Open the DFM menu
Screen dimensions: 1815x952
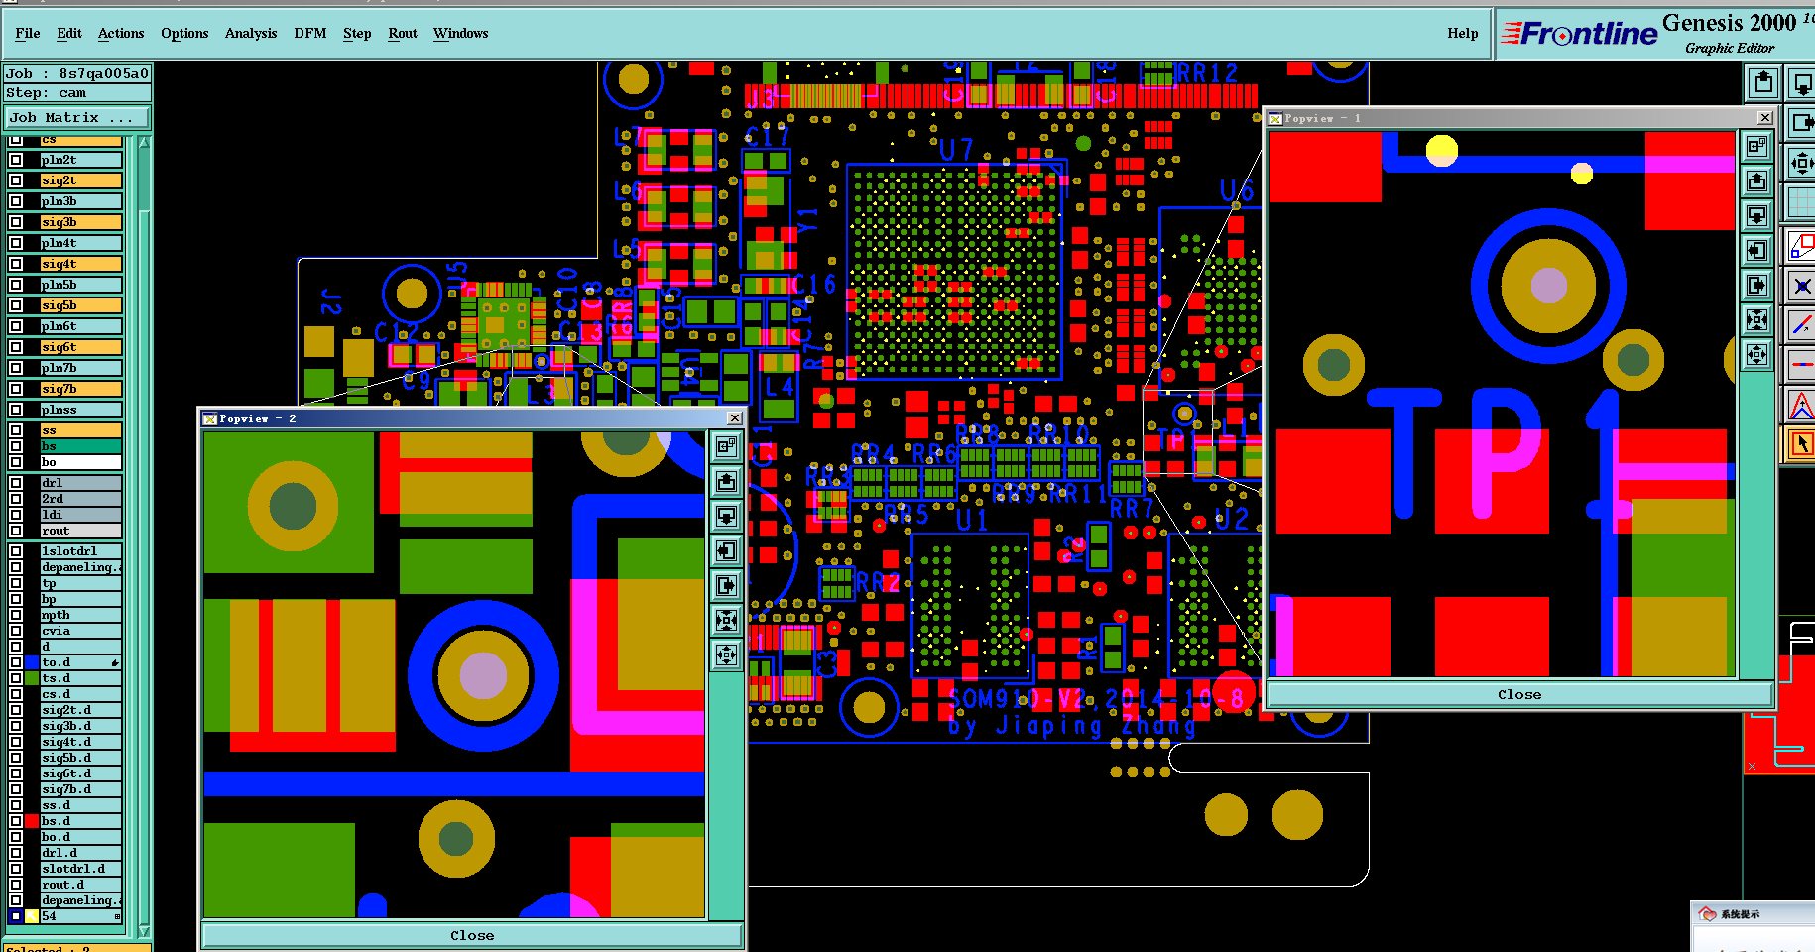(310, 33)
